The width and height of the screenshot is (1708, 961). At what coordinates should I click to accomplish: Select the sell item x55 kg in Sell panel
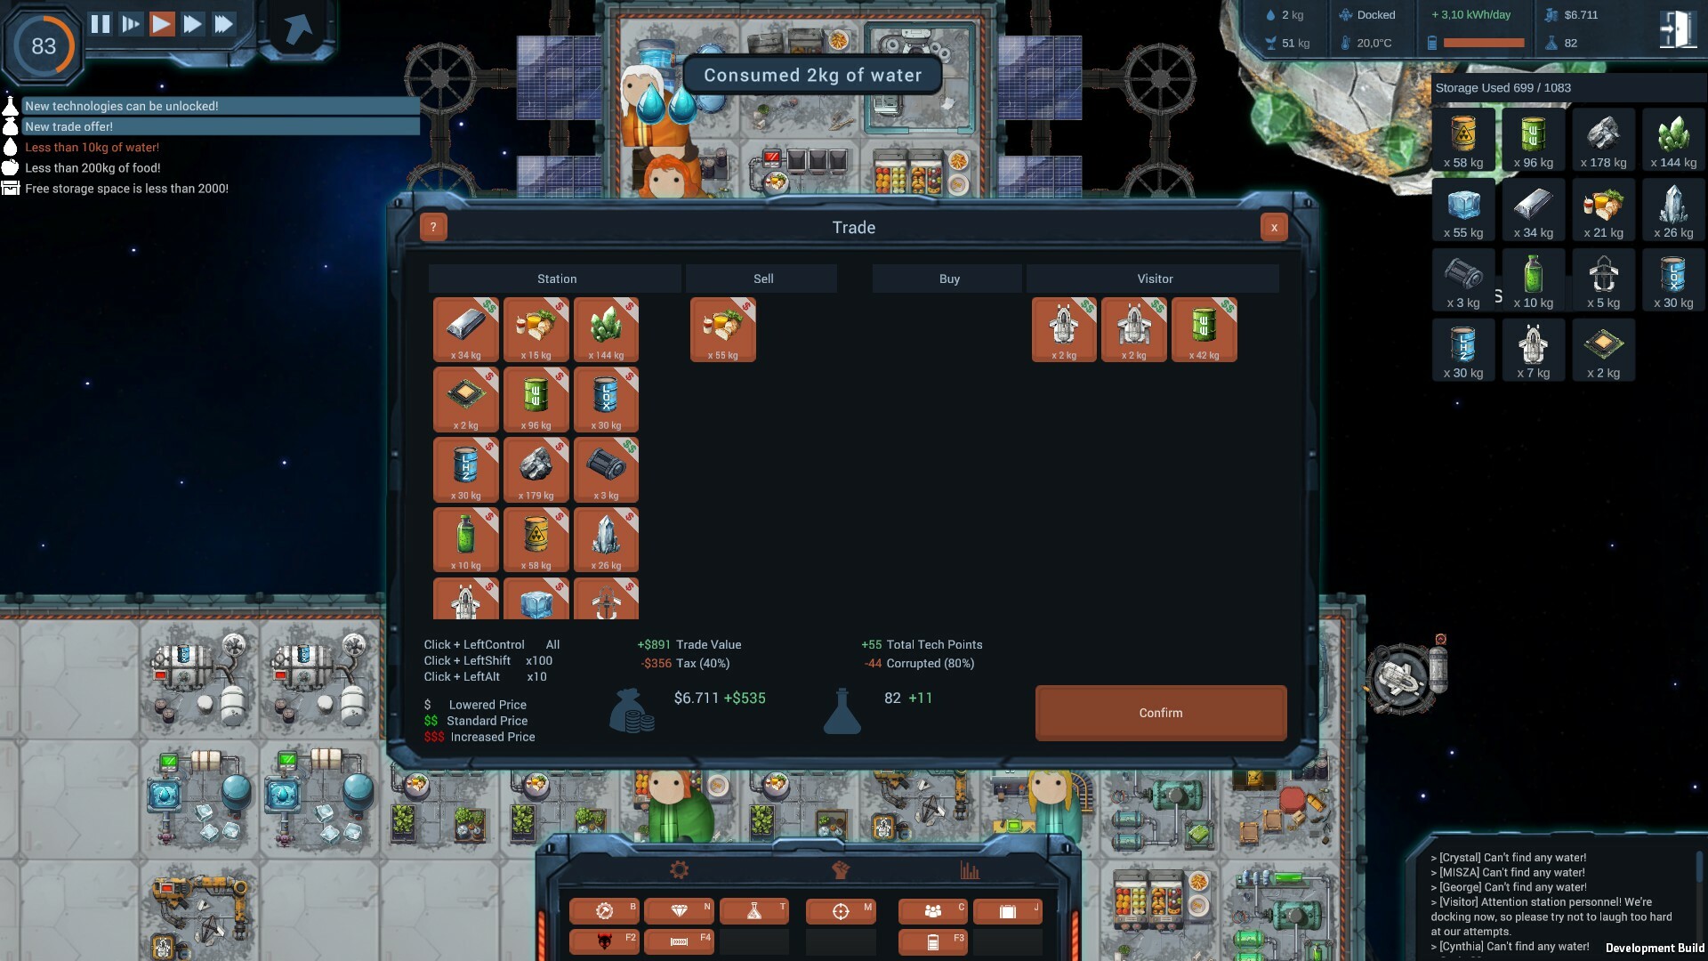click(724, 330)
